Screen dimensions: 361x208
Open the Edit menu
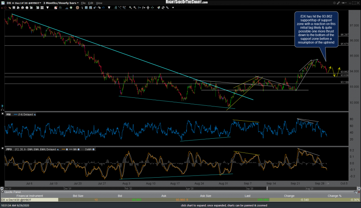90,3
